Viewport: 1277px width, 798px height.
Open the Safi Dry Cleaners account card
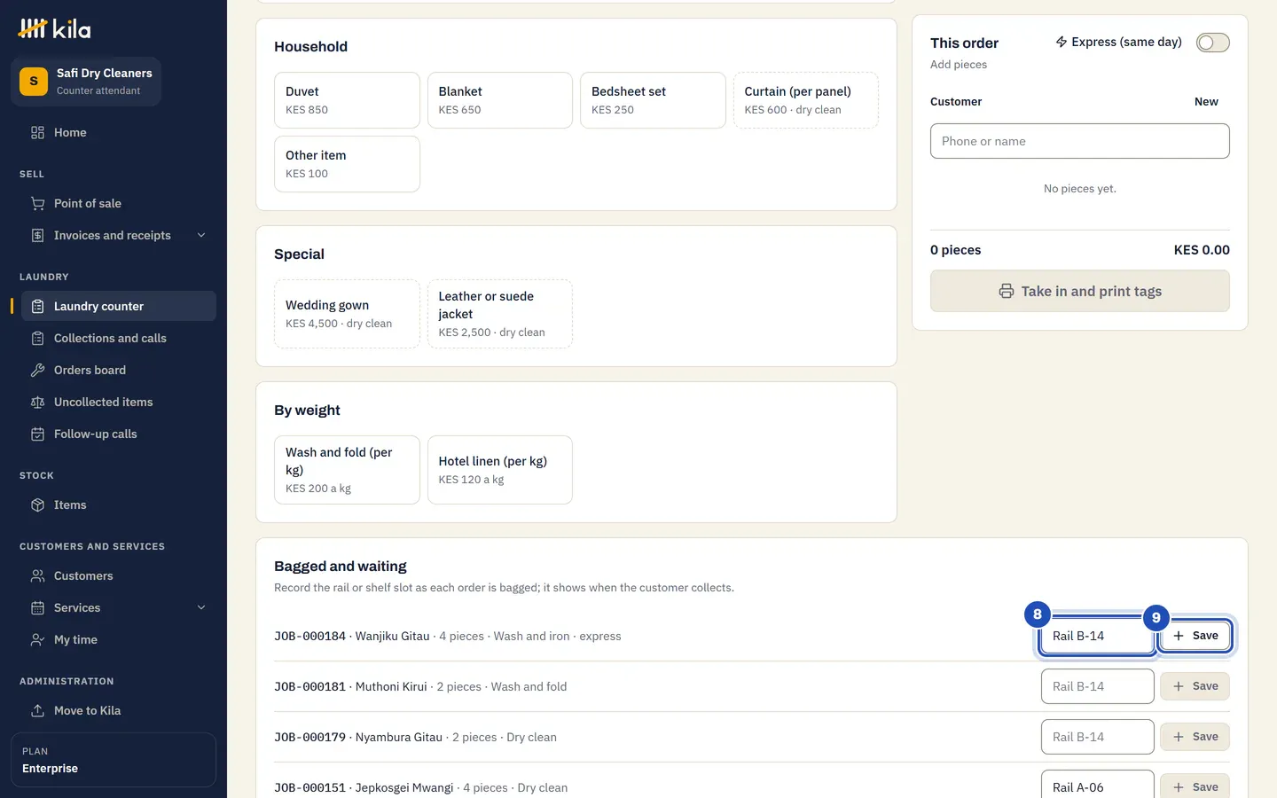click(86, 82)
